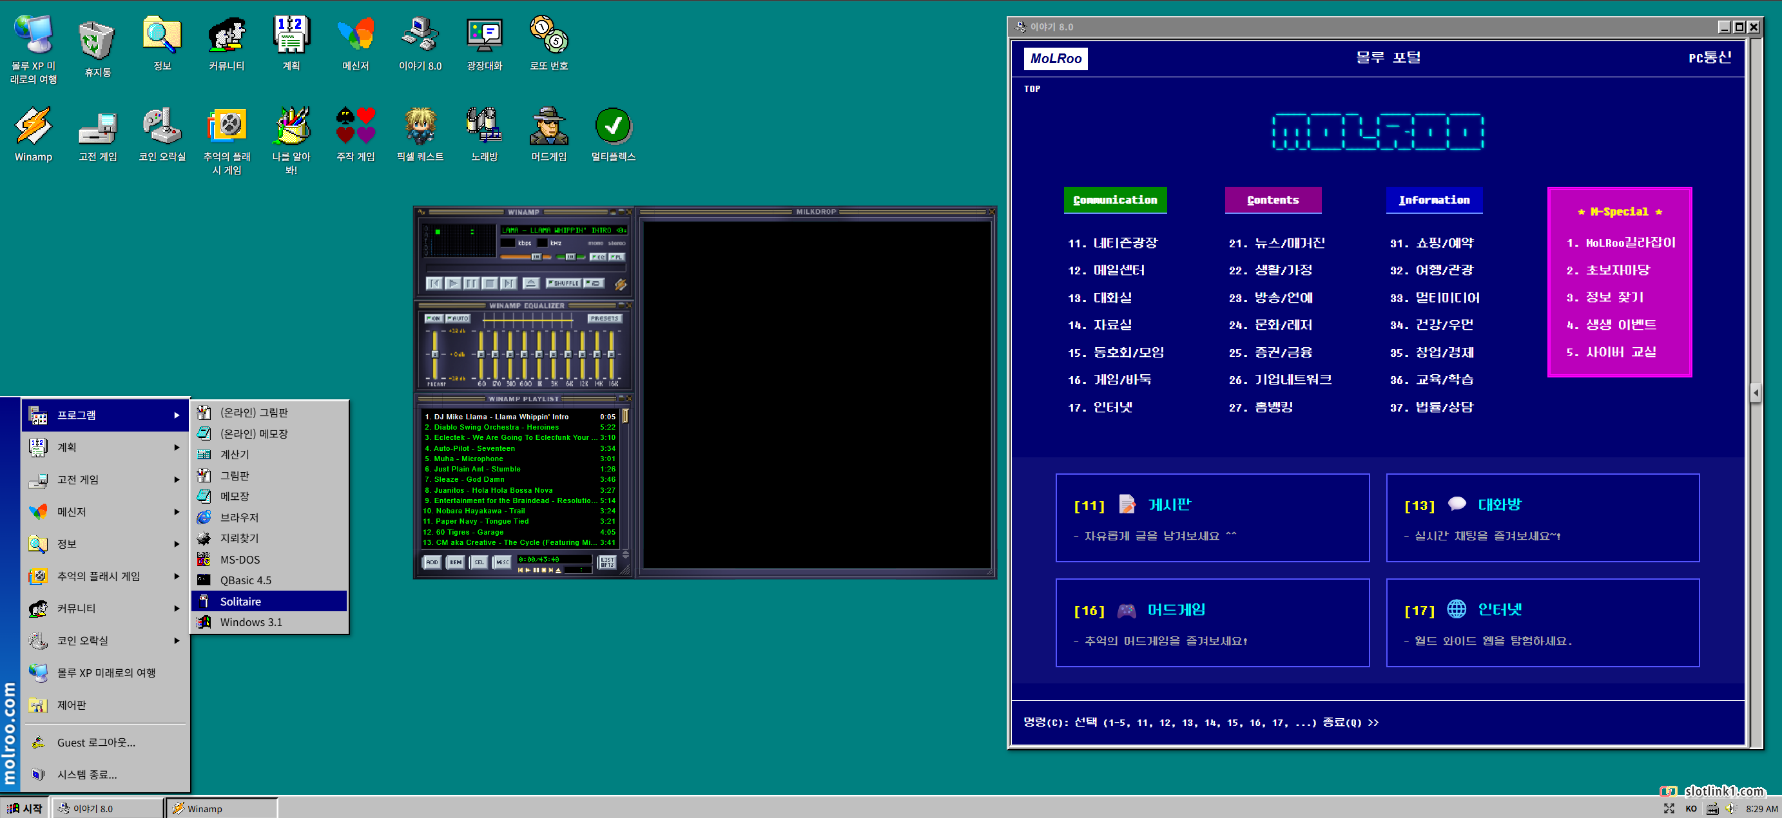Launch the Winamp desktop shortcut
Screen dimensions: 1782x818
34,135
